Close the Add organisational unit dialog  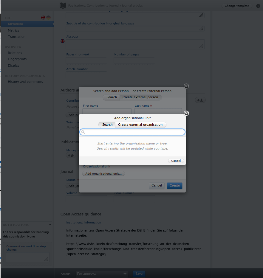click(186, 113)
